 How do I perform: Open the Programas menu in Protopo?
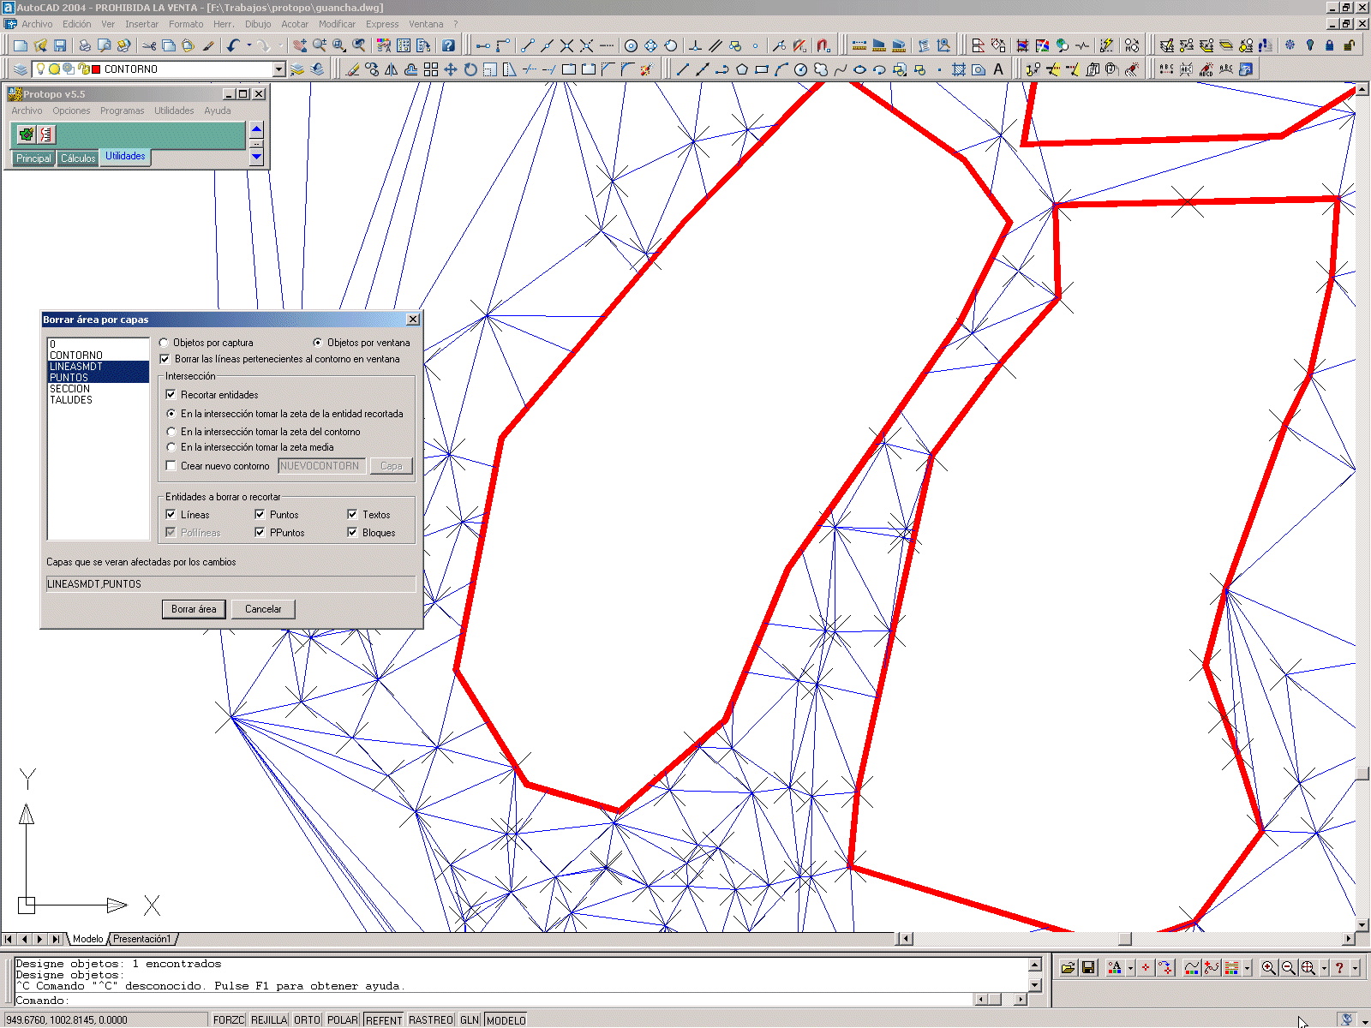pyautogui.click(x=122, y=111)
